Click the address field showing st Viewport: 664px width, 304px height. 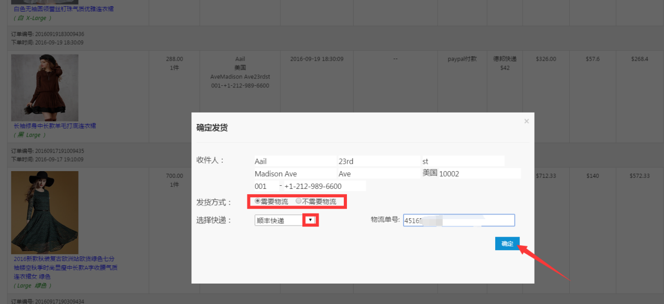tap(463, 161)
